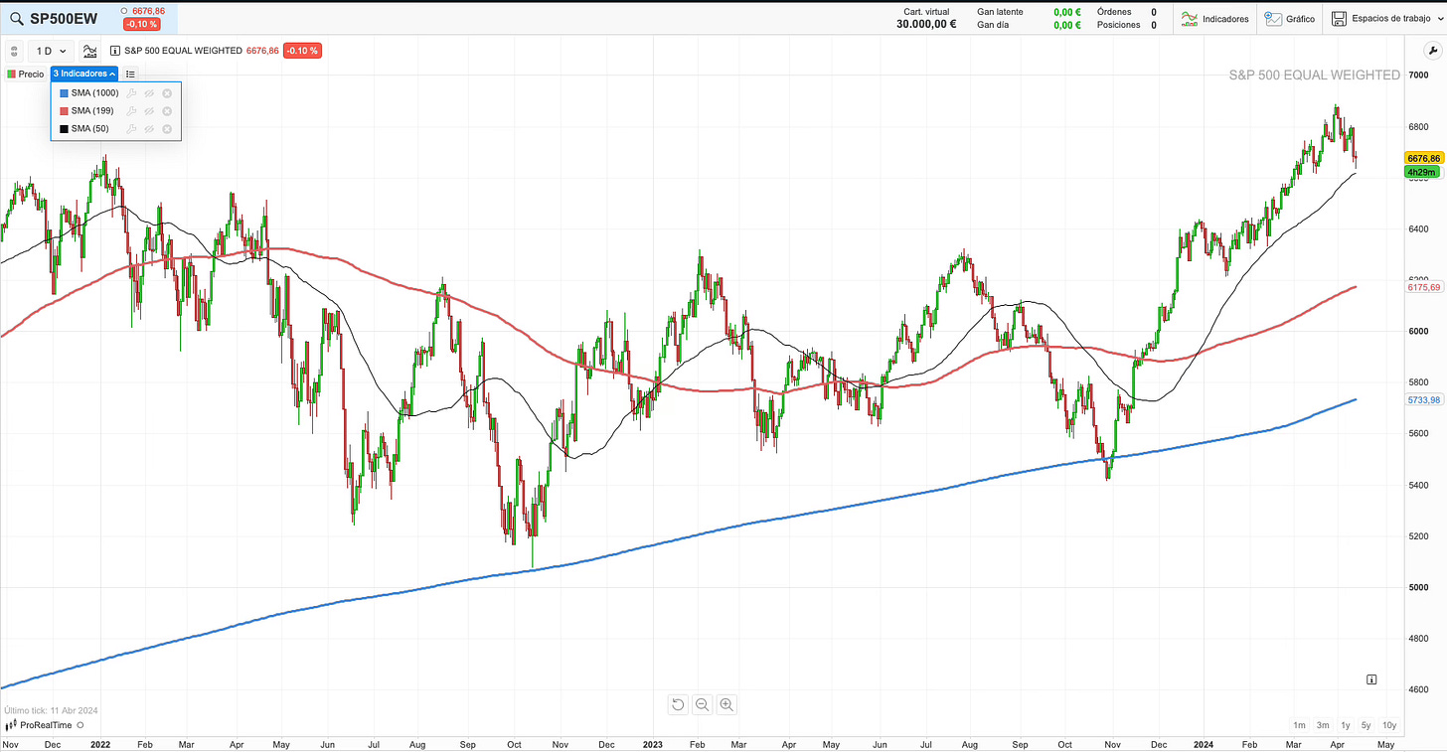Click the Gan latente value 0,00 €
This screenshot has width=1447, height=752.
[x=1066, y=12]
